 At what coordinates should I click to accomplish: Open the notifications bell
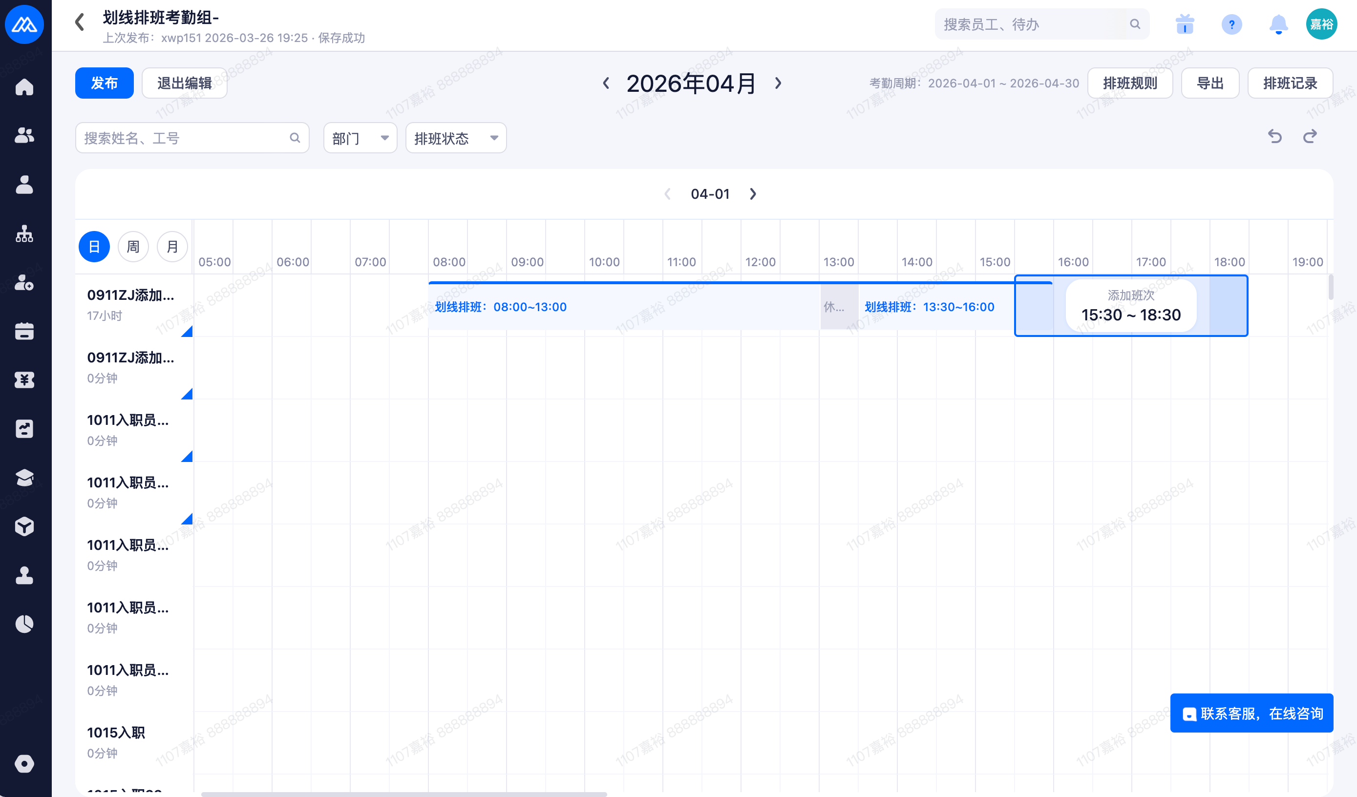pos(1278,25)
